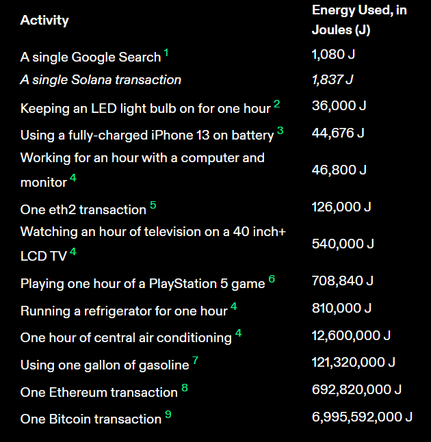The image size is (431, 442).
Task: Click the 126,000 J eth2 value
Action: (341, 207)
